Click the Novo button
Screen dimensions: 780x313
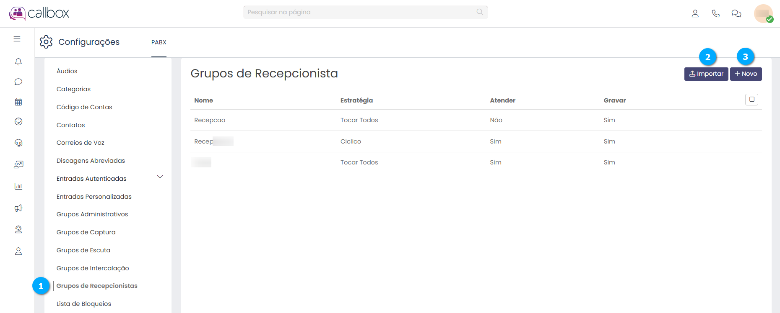746,74
